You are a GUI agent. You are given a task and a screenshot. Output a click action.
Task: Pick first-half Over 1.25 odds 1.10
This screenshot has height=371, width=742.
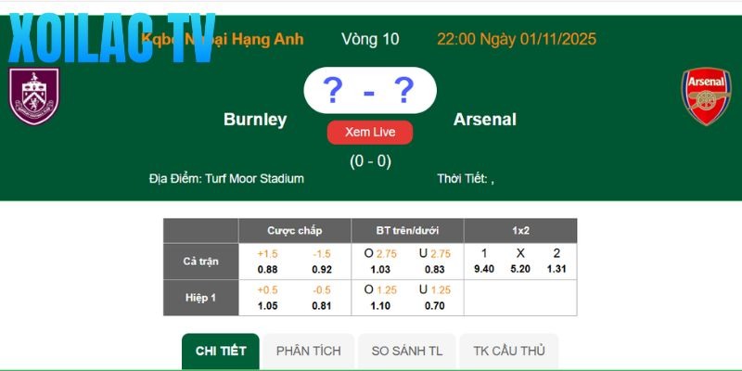tap(380, 305)
